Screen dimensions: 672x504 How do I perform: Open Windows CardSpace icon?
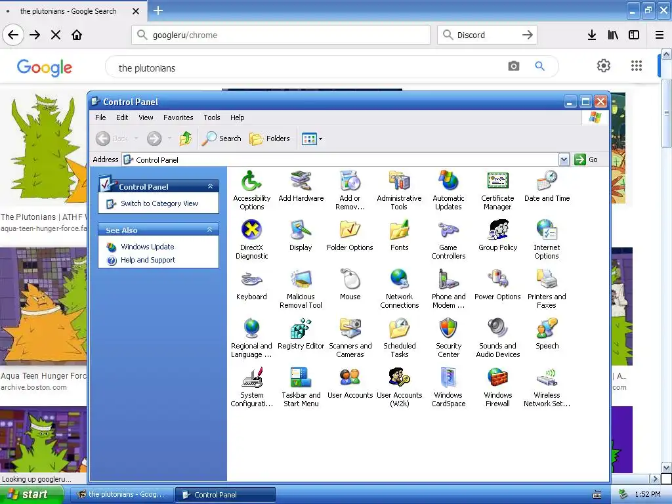[448, 387]
